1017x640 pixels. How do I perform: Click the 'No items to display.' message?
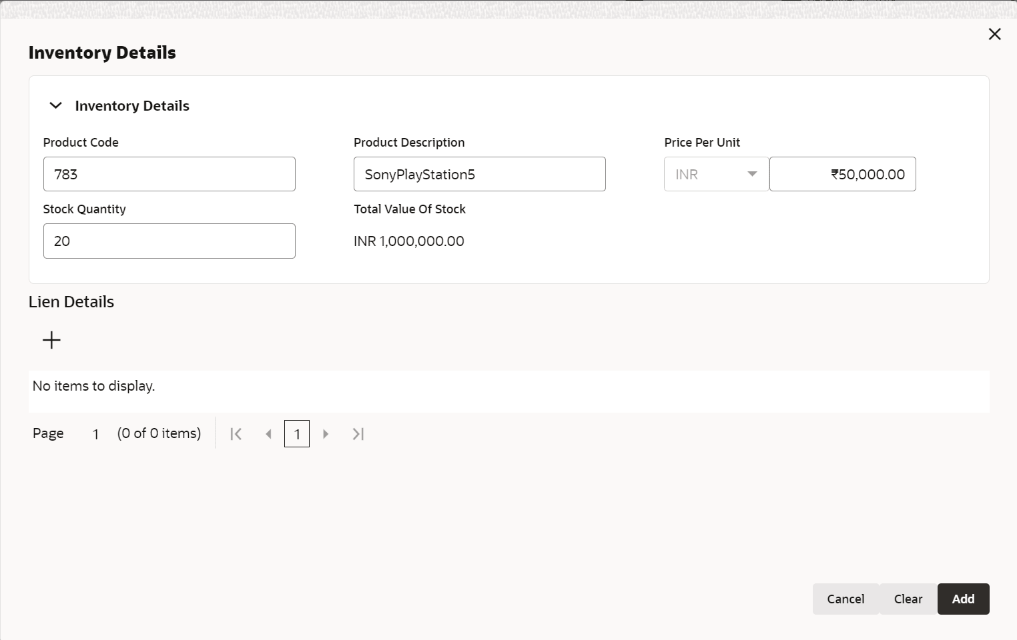93,386
